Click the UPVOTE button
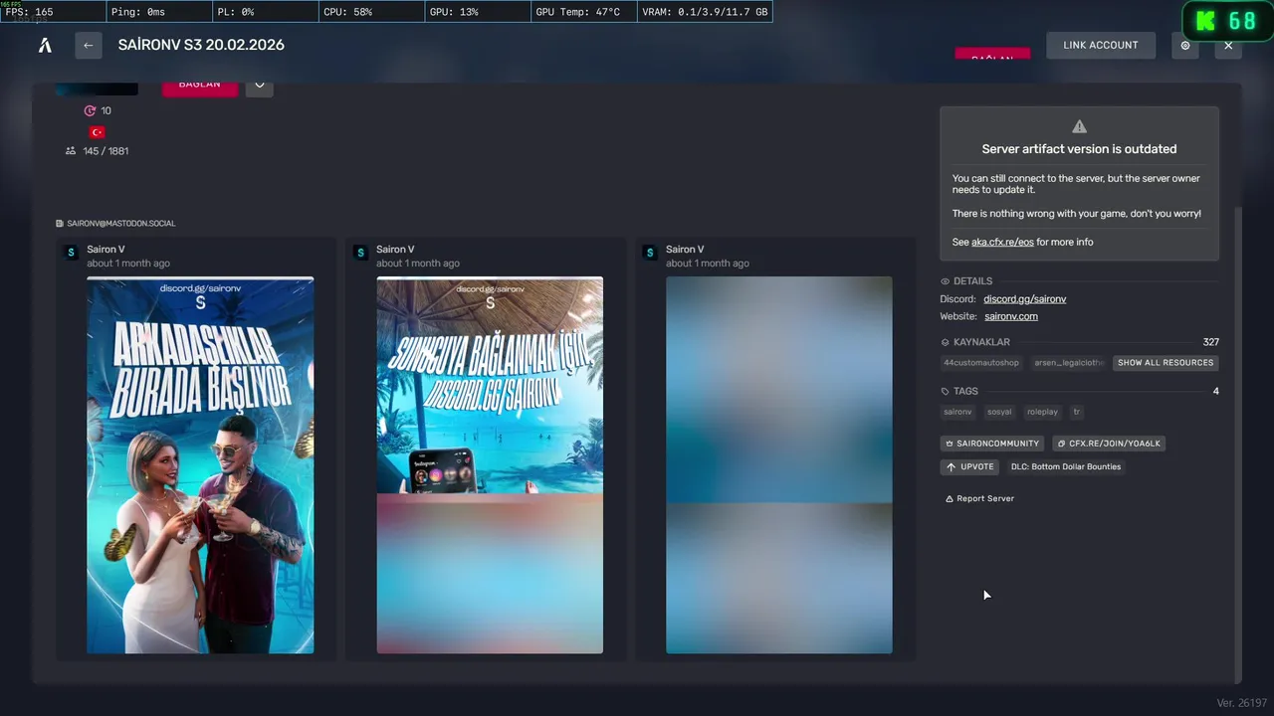The image size is (1274, 716). 969,466
